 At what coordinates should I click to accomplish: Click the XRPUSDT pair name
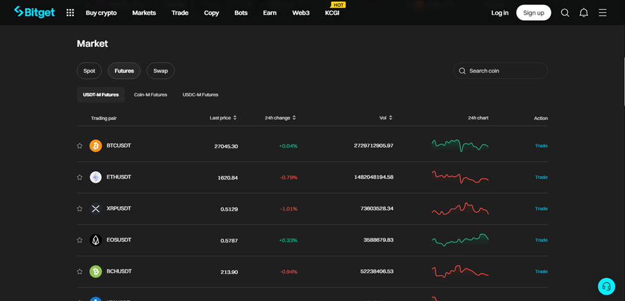119,209
